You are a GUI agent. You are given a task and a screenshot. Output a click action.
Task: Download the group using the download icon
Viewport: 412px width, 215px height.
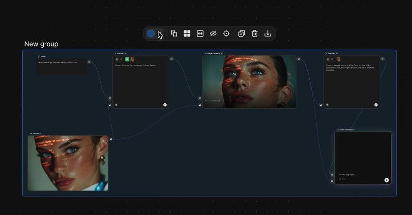click(267, 33)
